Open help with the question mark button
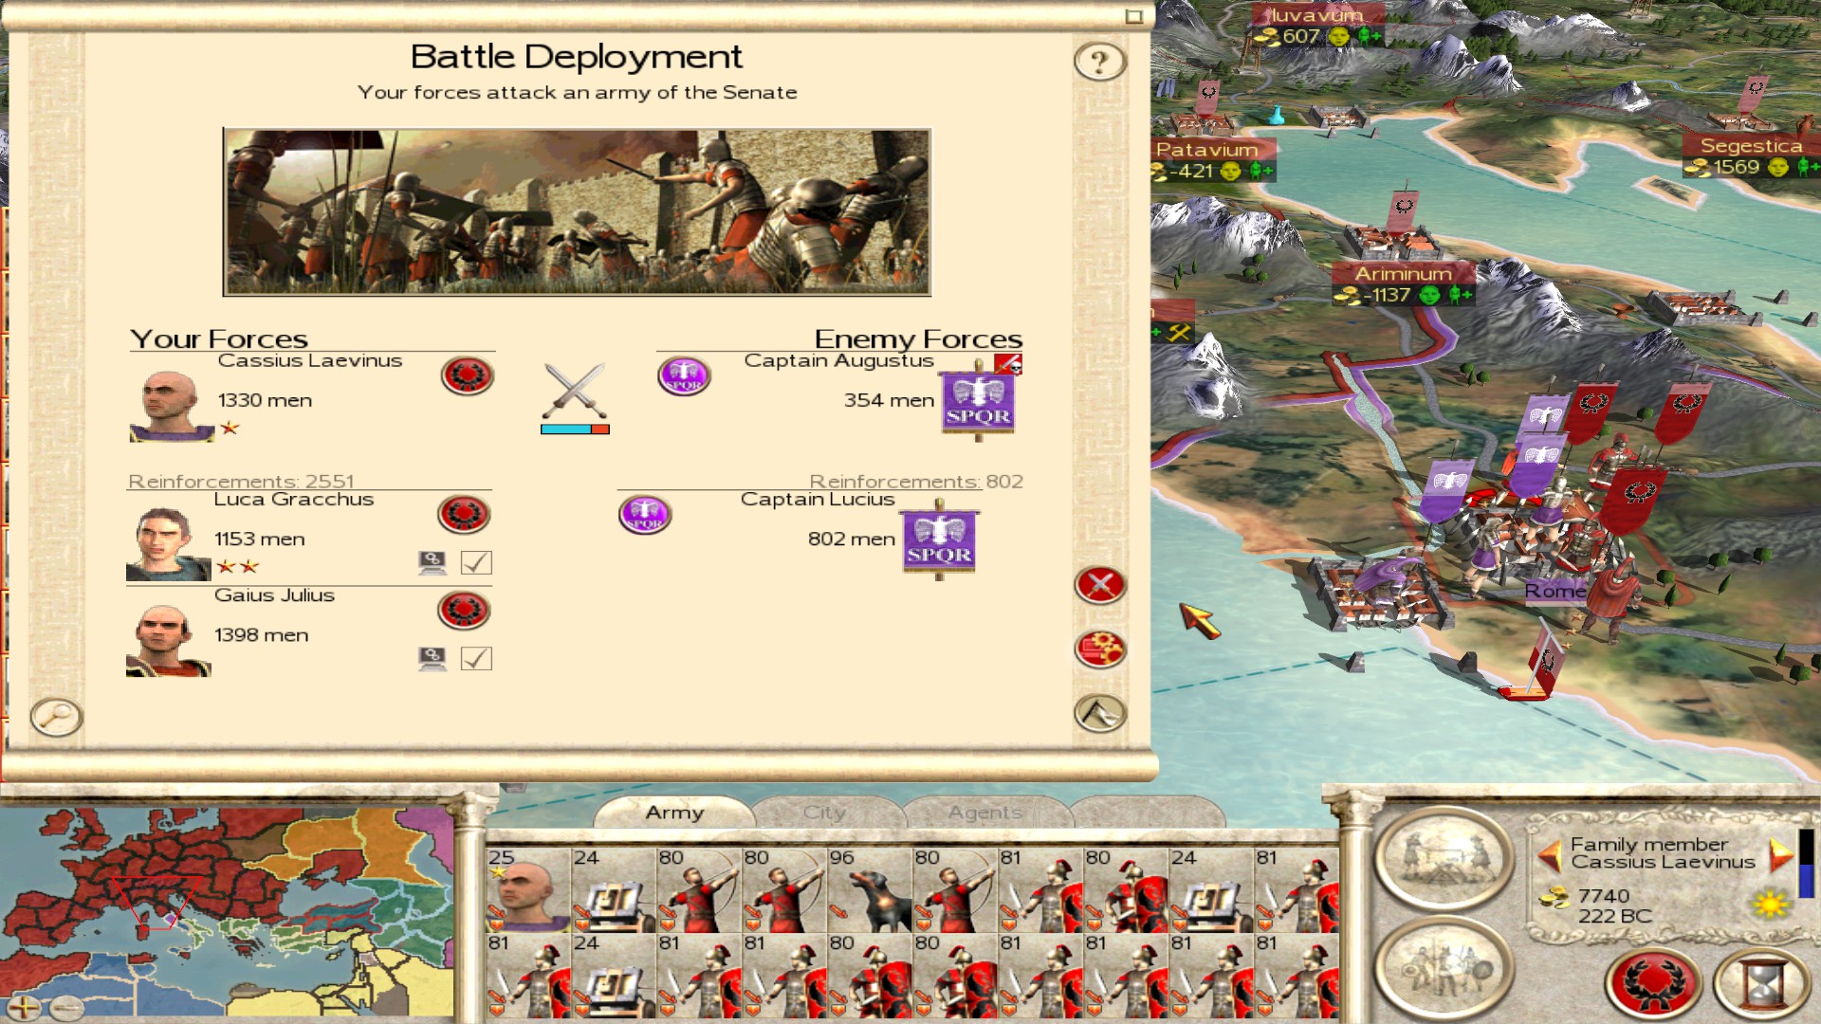This screenshot has width=1821, height=1024. [1099, 62]
